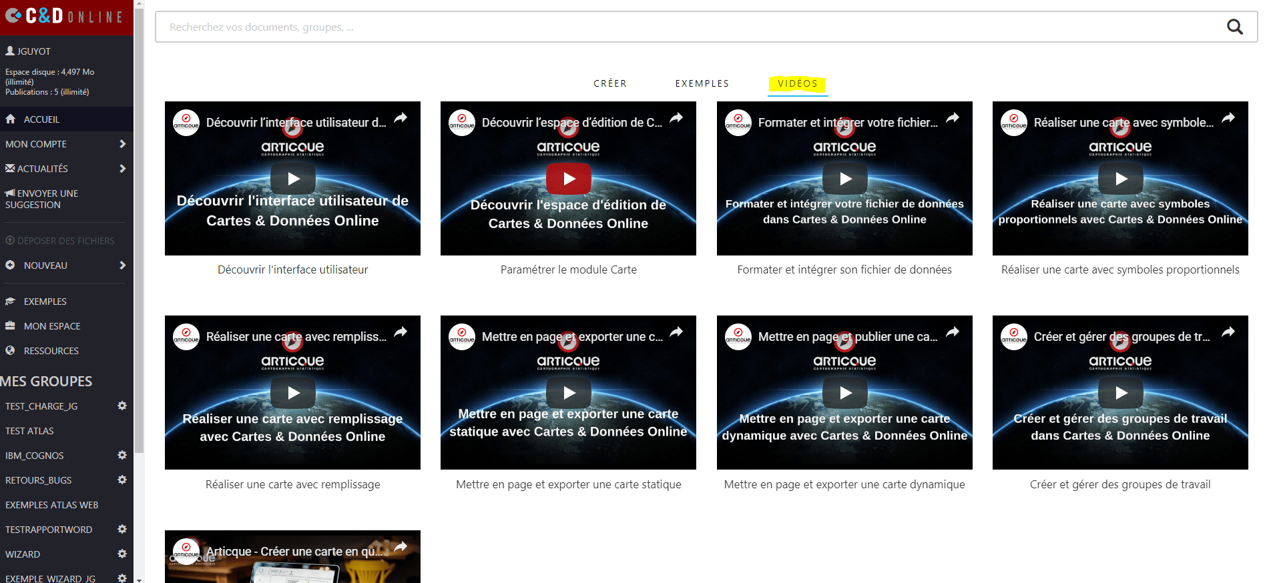Click Articque channel avatar on groupes de travail video
The width and height of the screenshot is (1265, 583).
(1014, 337)
